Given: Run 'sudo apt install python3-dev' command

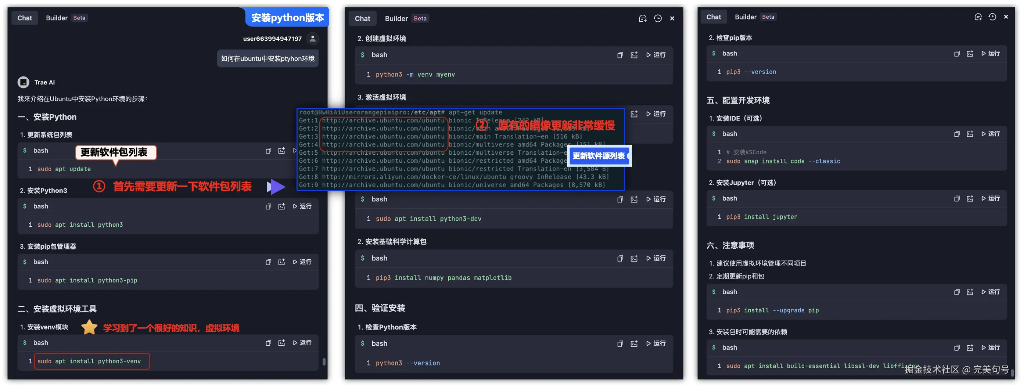Looking at the screenshot, I should pos(656,199).
